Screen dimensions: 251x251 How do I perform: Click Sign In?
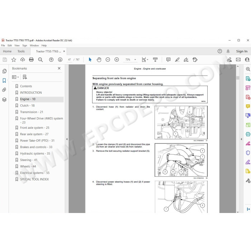[x=242, y=51]
